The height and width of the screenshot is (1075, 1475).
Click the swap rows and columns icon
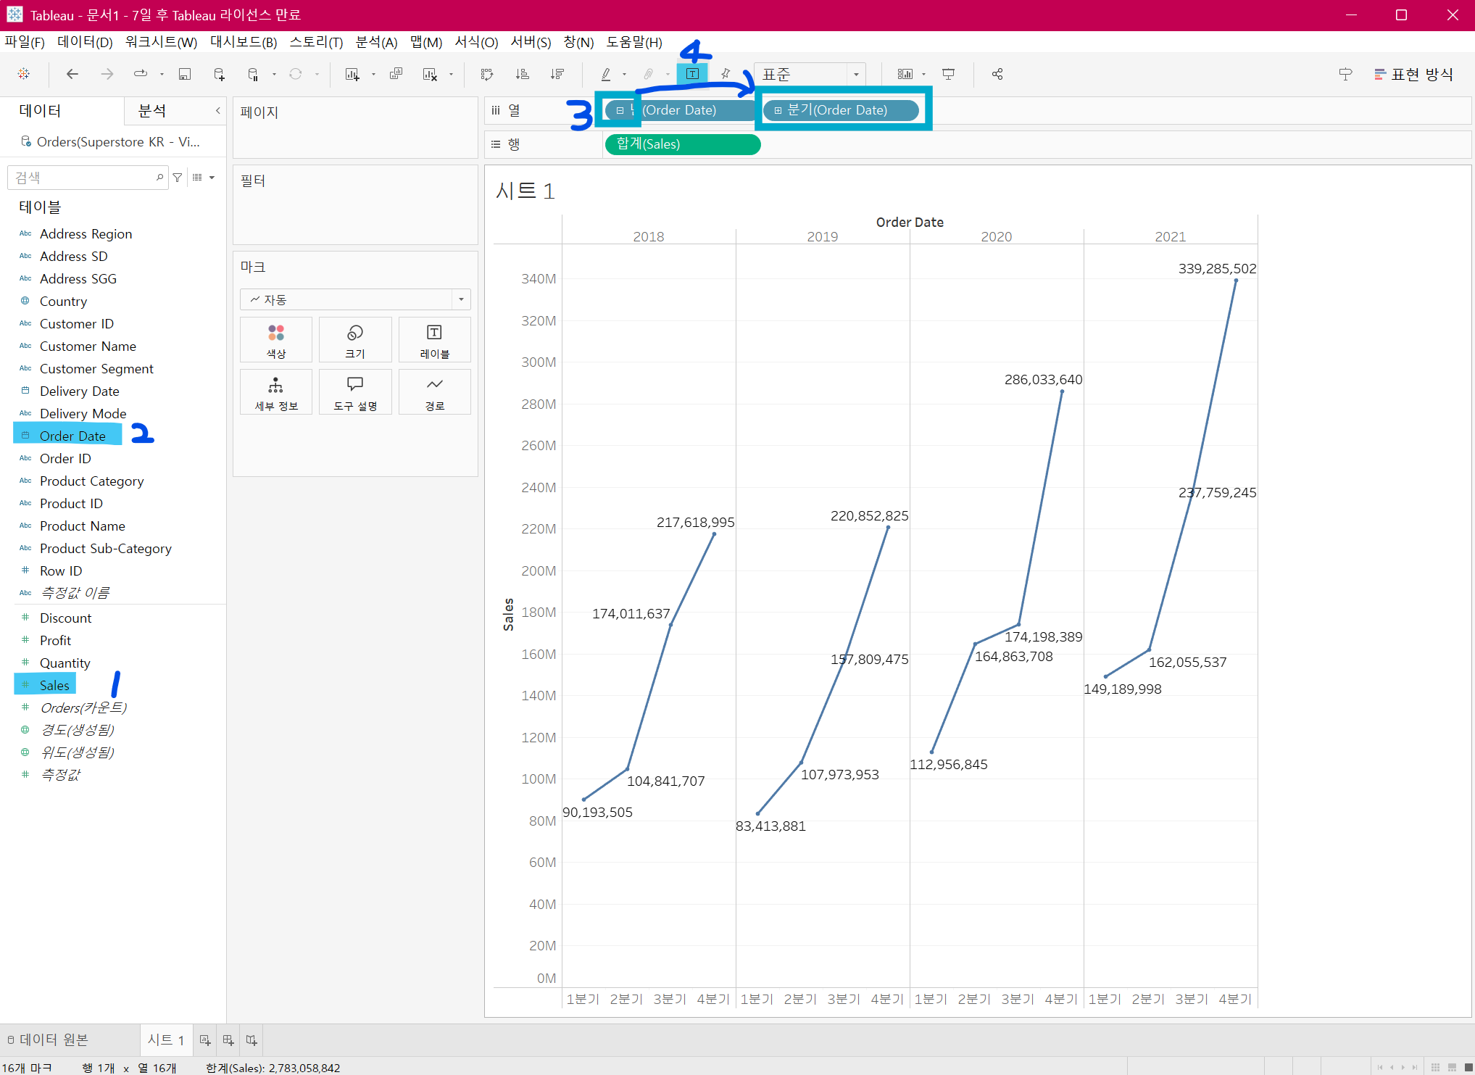click(487, 74)
